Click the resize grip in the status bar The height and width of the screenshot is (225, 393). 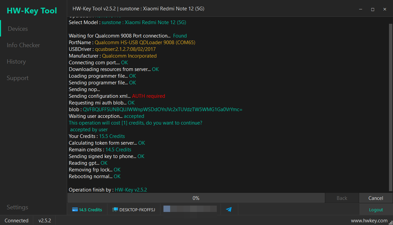pos(391,223)
